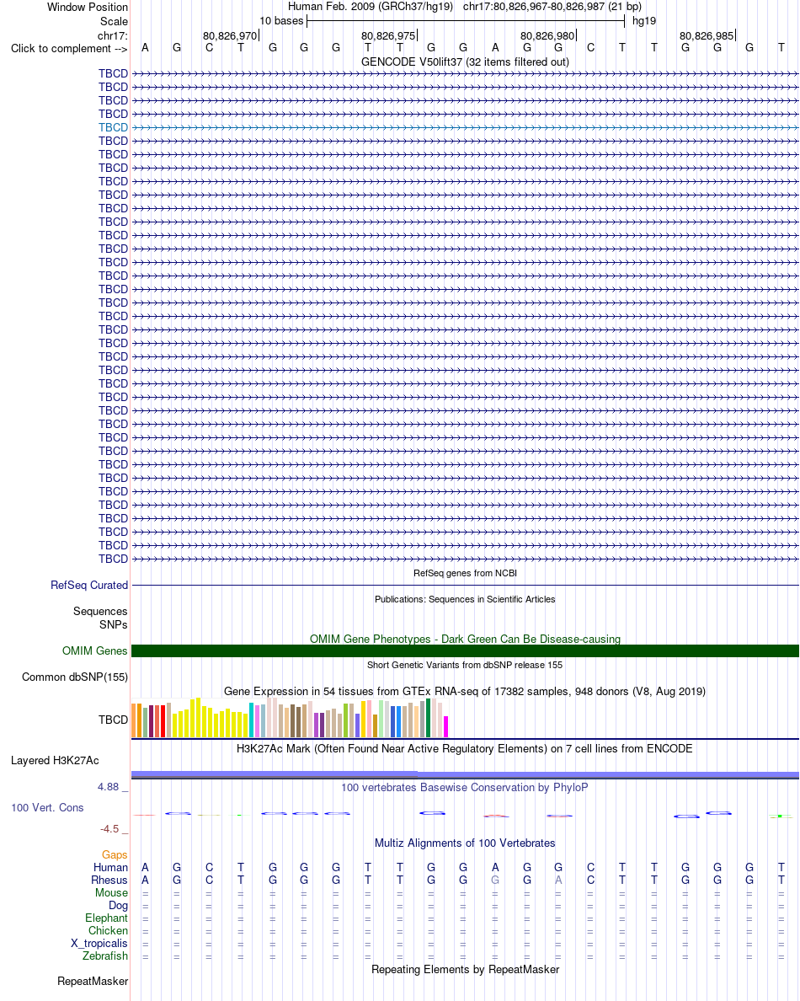
Task: Click the '100 Vert. Cons' label
Action: tap(47, 807)
